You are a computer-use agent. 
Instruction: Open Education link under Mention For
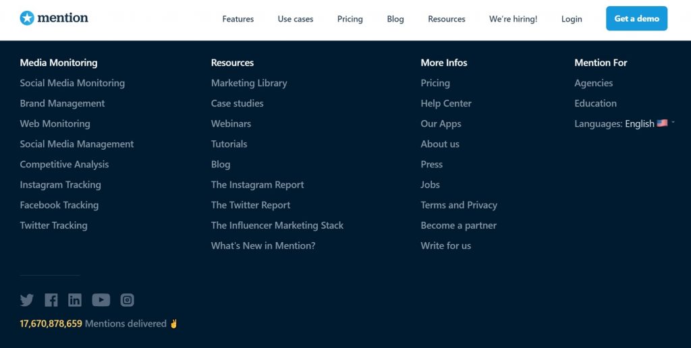click(x=595, y=103)
